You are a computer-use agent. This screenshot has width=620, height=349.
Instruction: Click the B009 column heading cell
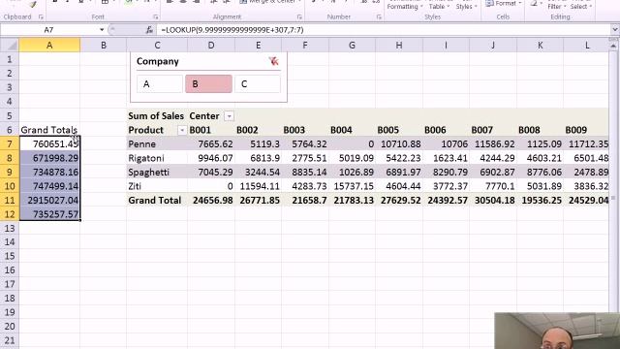[x=587, y=130]
